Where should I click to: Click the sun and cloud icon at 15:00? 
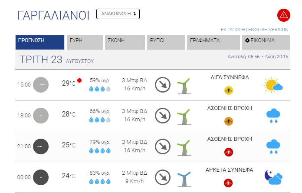pos(273,85)
